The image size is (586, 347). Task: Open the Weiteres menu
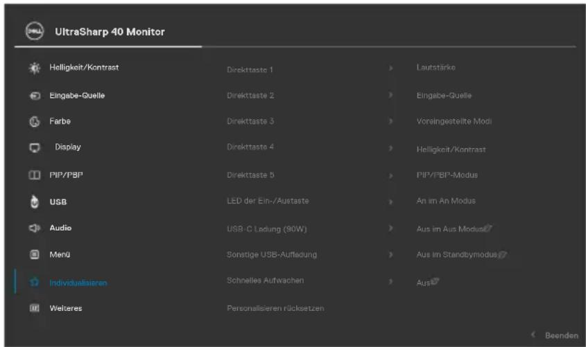click(x=66, y=308)
